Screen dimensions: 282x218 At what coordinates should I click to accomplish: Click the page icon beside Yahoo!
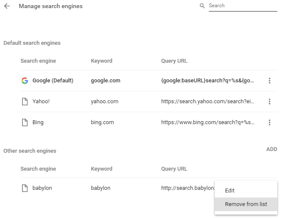coord(25,102)
